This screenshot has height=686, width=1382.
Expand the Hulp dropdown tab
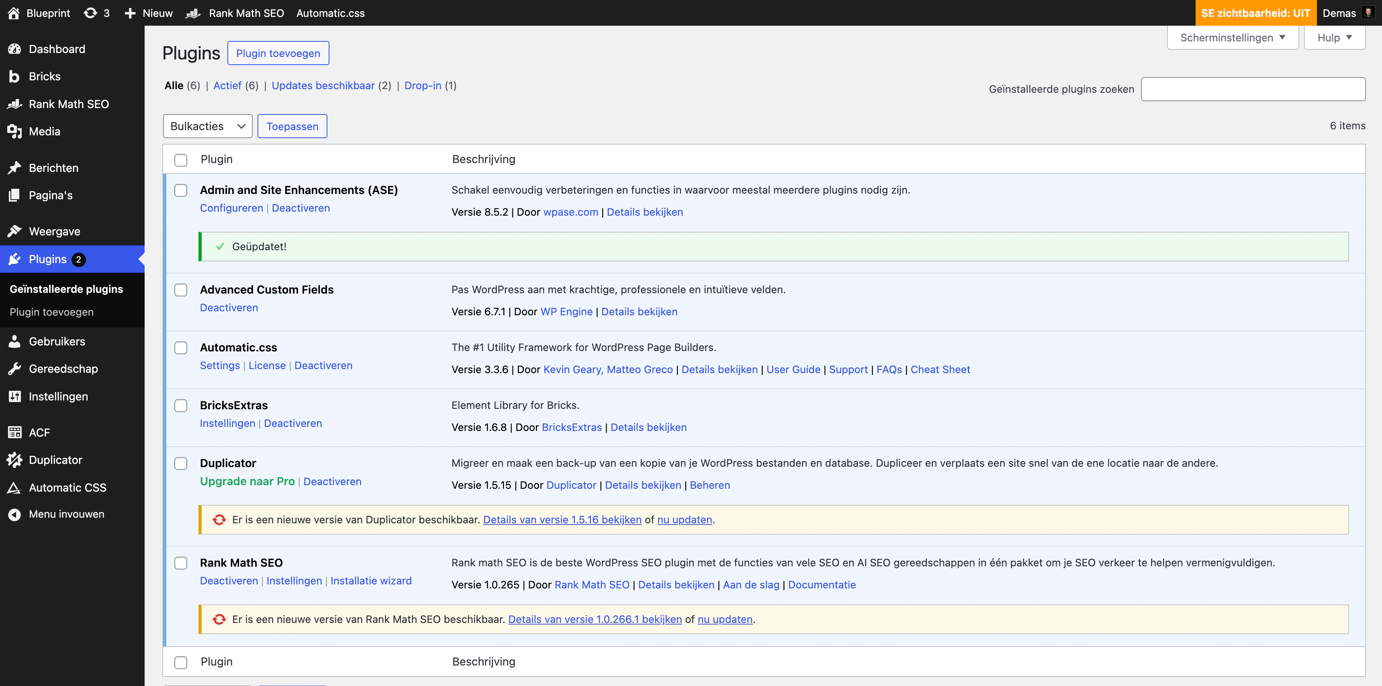point(1334,37)
